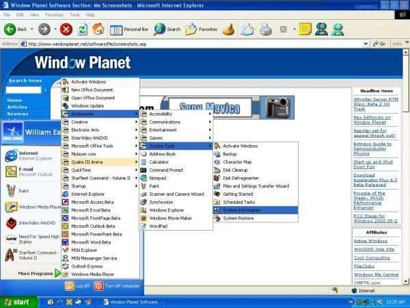This screenshot has width=410, height=308.
Task: Click the Search globe icon
Action: tap(159, 29)
